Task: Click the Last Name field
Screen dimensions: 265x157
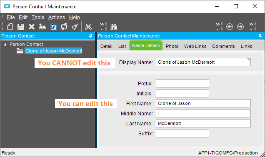Action: pyautogui.click(x=203, y=123)
